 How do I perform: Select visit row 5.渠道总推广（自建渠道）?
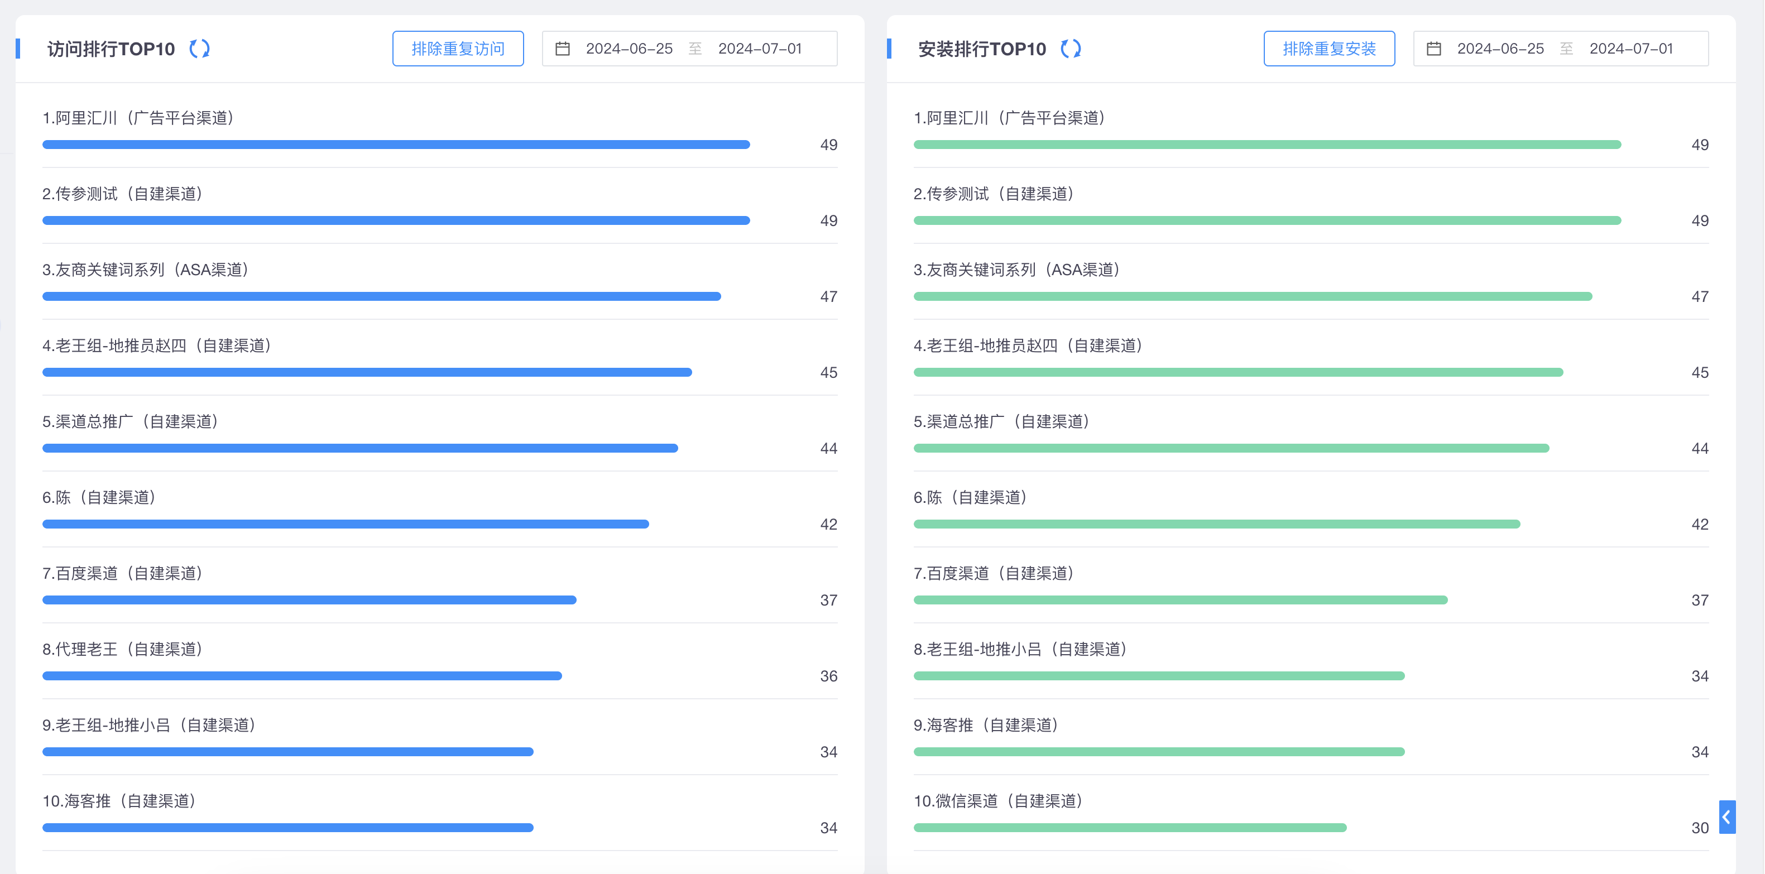coord(440,434)
